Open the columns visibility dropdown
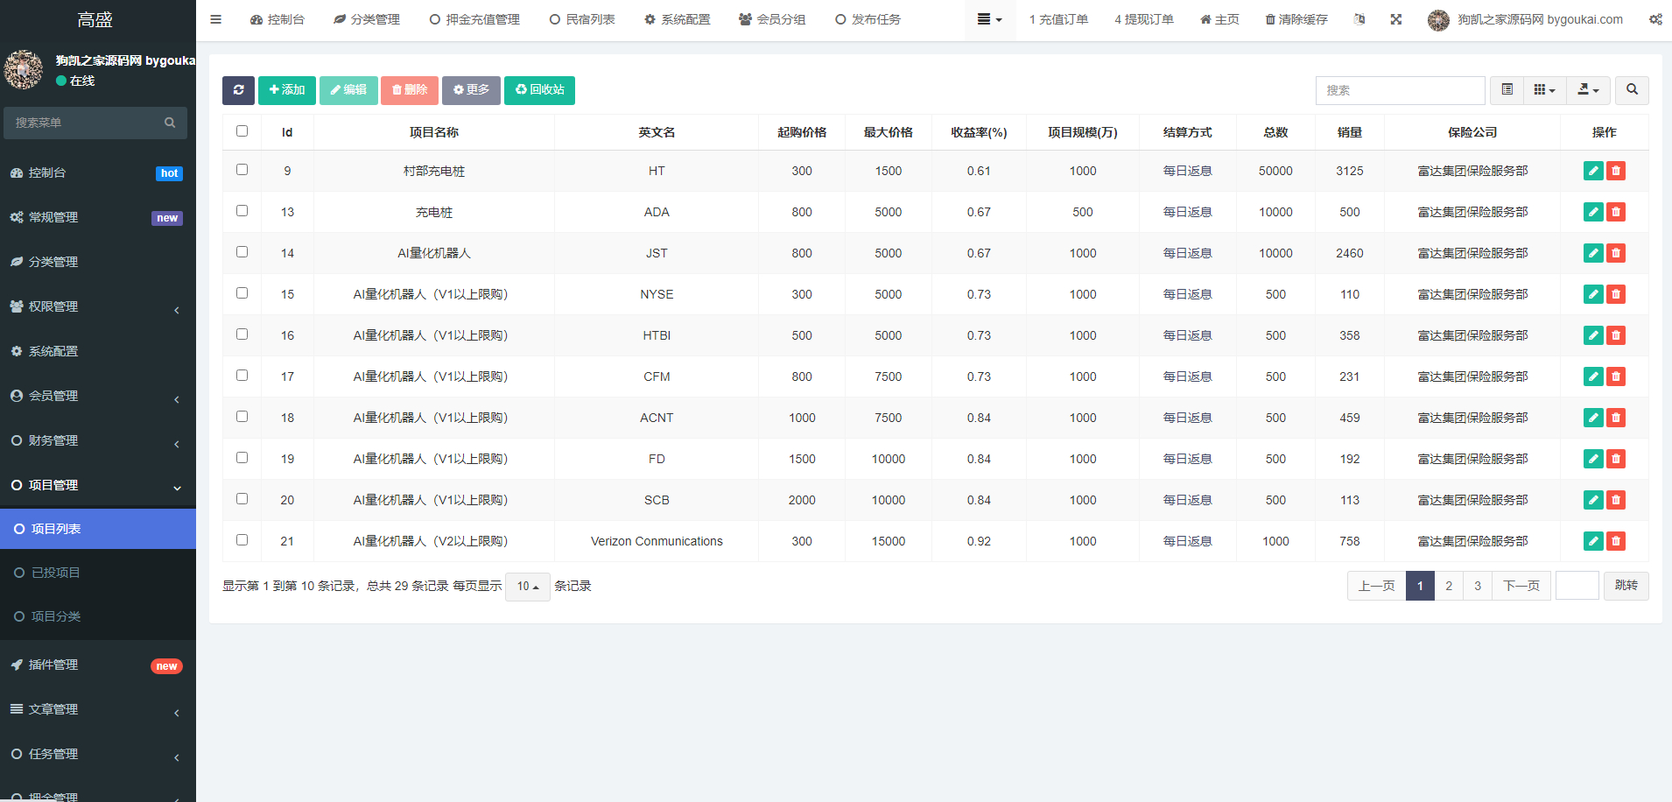 point(1544,90)
